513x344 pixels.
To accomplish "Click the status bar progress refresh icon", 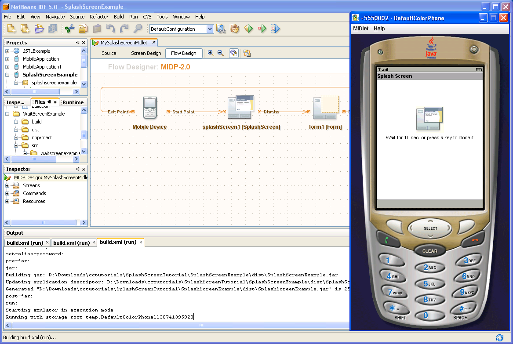I will click(499, 337).
